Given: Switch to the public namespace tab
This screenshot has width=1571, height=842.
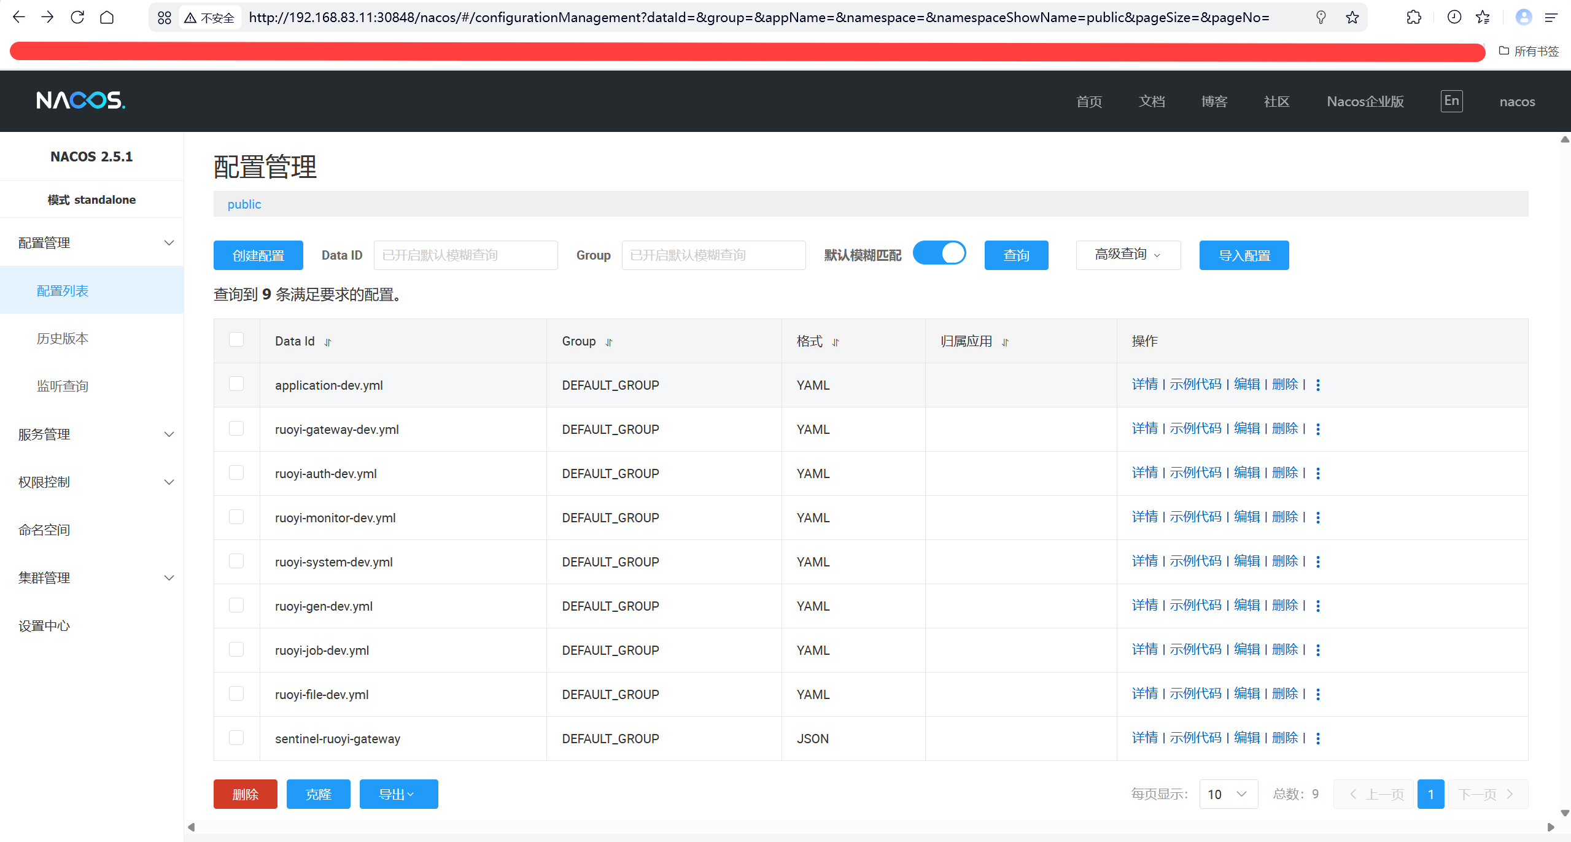Looking at the screenshot, I should (244, 204).
